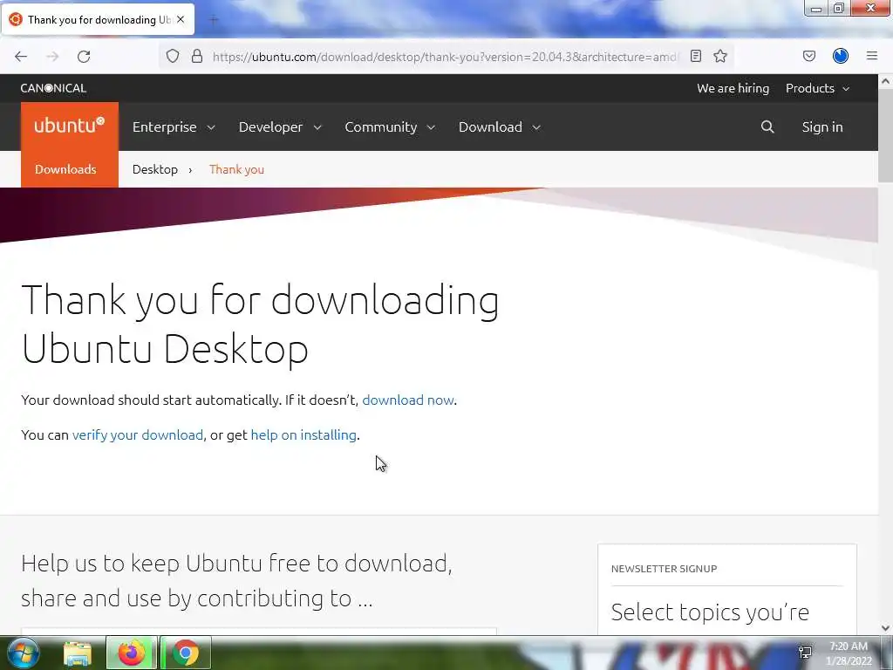The image size is (893, 670).
Task: Click the Thank you breadcrumb
Action: coord(236,169)
